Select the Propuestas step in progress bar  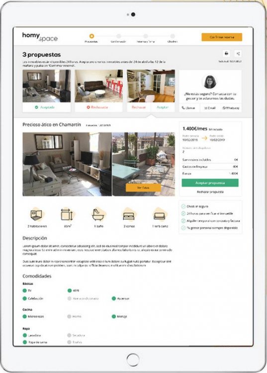pyautogui.click(x=91, y=36)
